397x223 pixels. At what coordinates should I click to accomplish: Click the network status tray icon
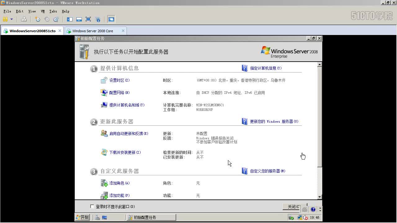coord(299,217)
